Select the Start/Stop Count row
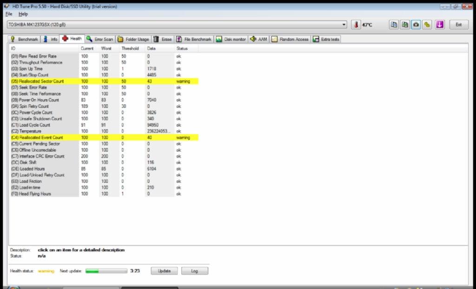Screen dimensions: 476x289 pos(104,75)
